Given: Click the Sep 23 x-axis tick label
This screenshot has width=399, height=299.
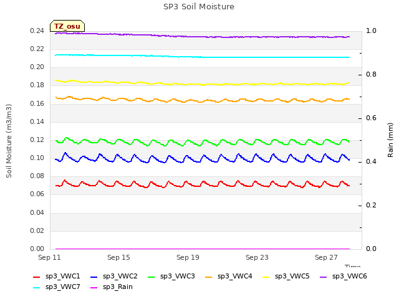Looking at the screenshot, I should pos(257,257).
